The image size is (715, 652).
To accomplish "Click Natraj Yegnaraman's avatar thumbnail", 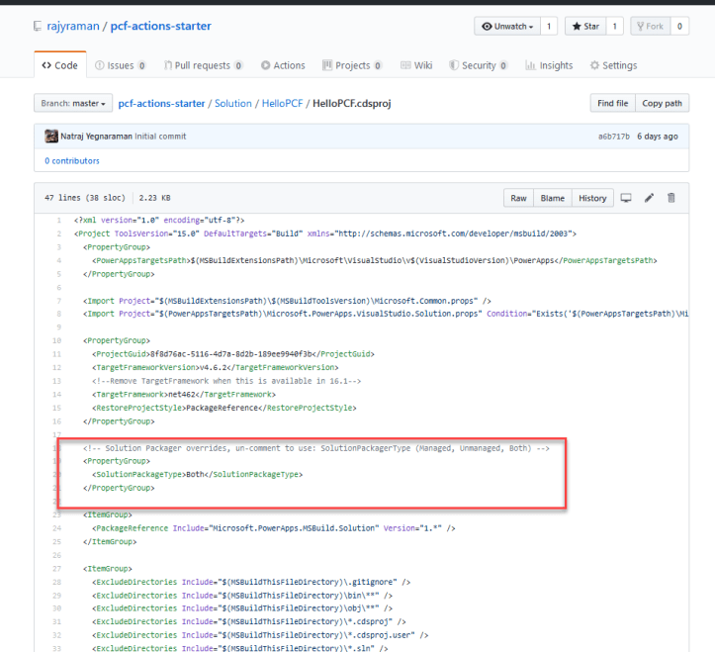I will pos(50,137).
